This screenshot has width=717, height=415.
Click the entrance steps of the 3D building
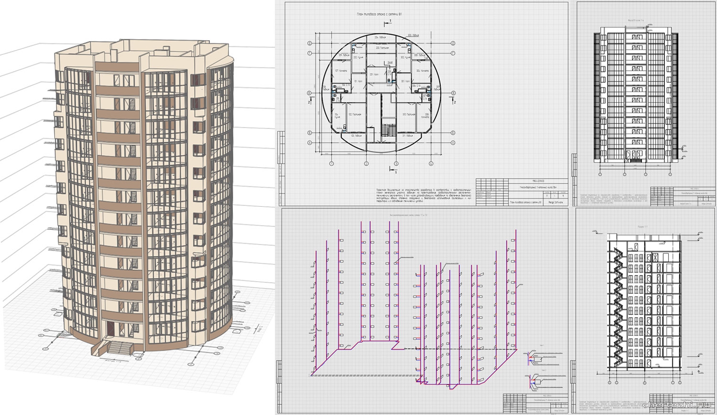click(114, 346)
